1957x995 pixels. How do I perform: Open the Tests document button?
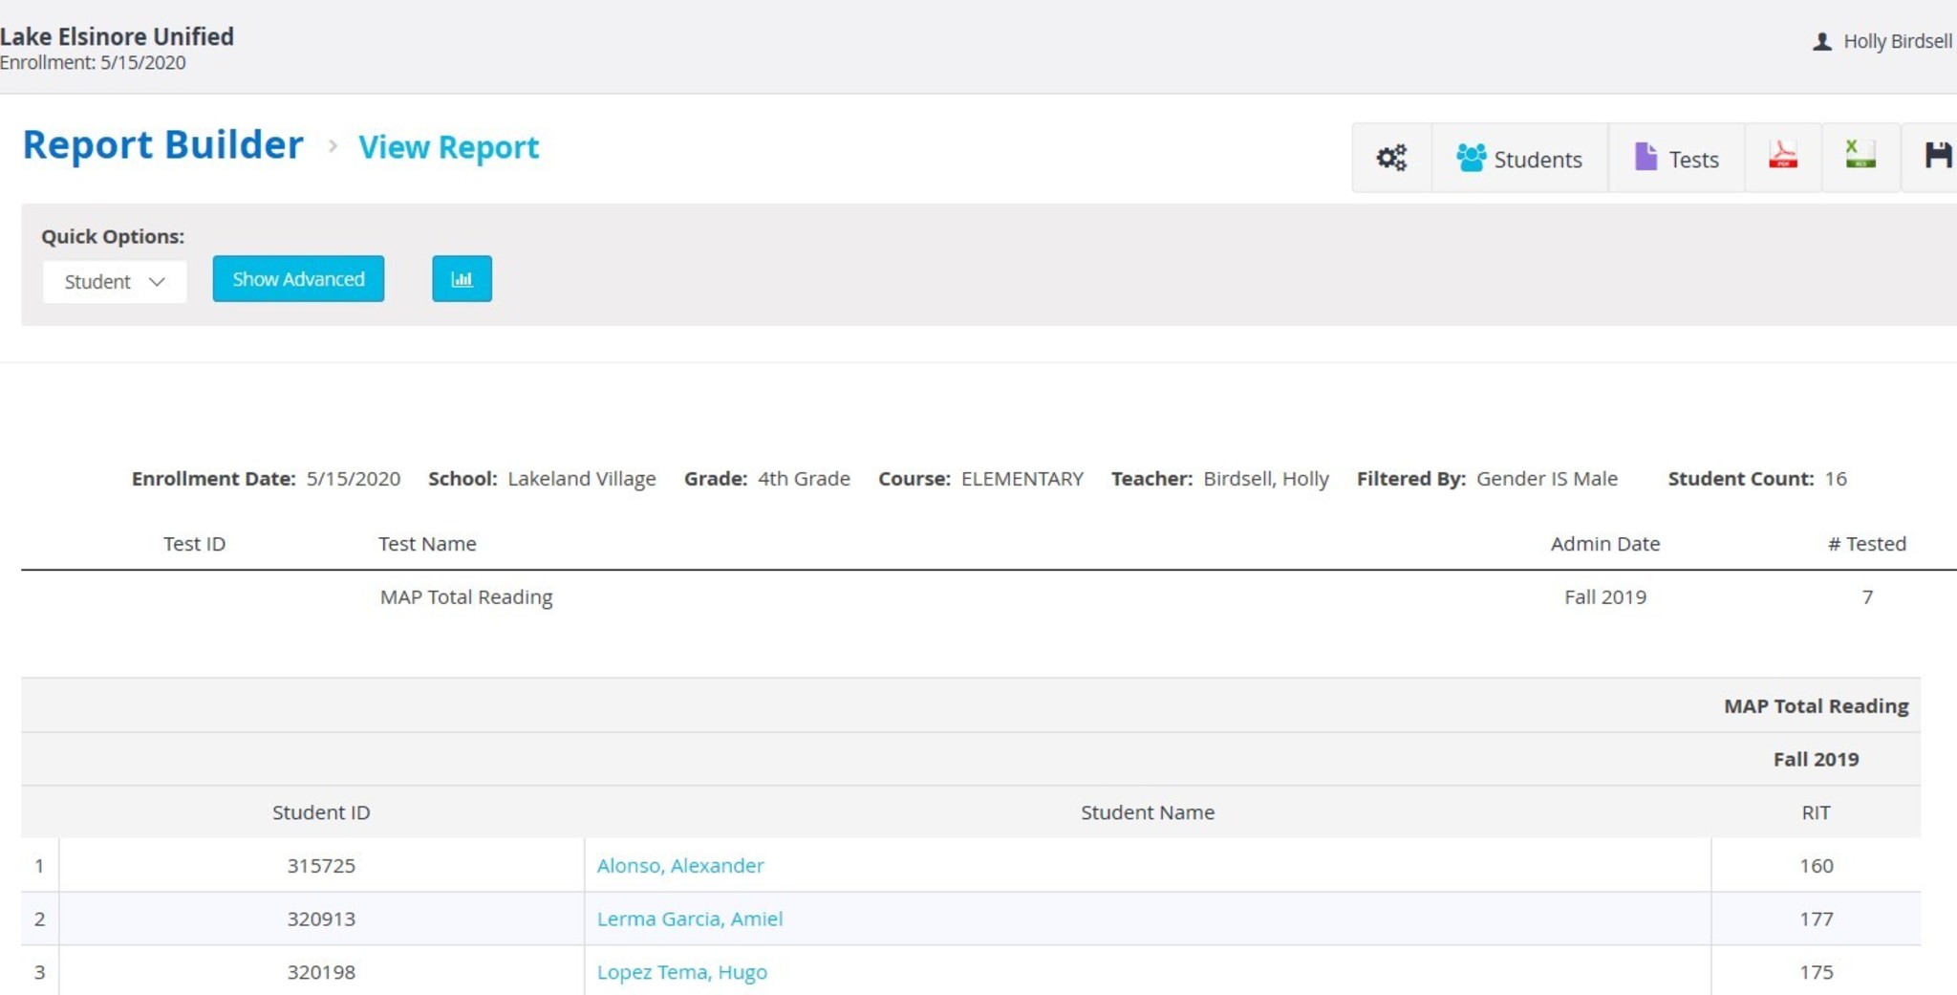[1676, 159]
